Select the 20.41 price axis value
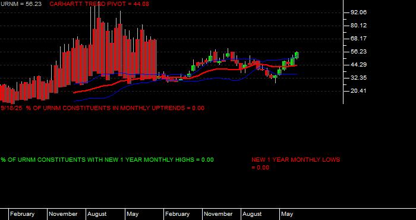Viewport: 416px width, 220px height. tap(358, 91)
